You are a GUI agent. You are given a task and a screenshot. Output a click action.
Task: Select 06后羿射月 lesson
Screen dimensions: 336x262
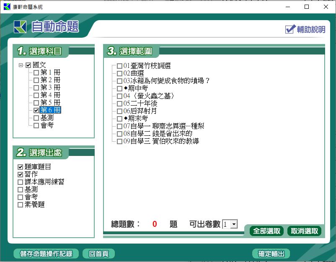point(120,111)
